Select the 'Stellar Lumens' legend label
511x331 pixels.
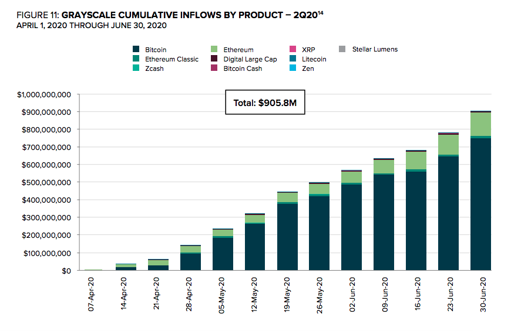coord(375,49)
